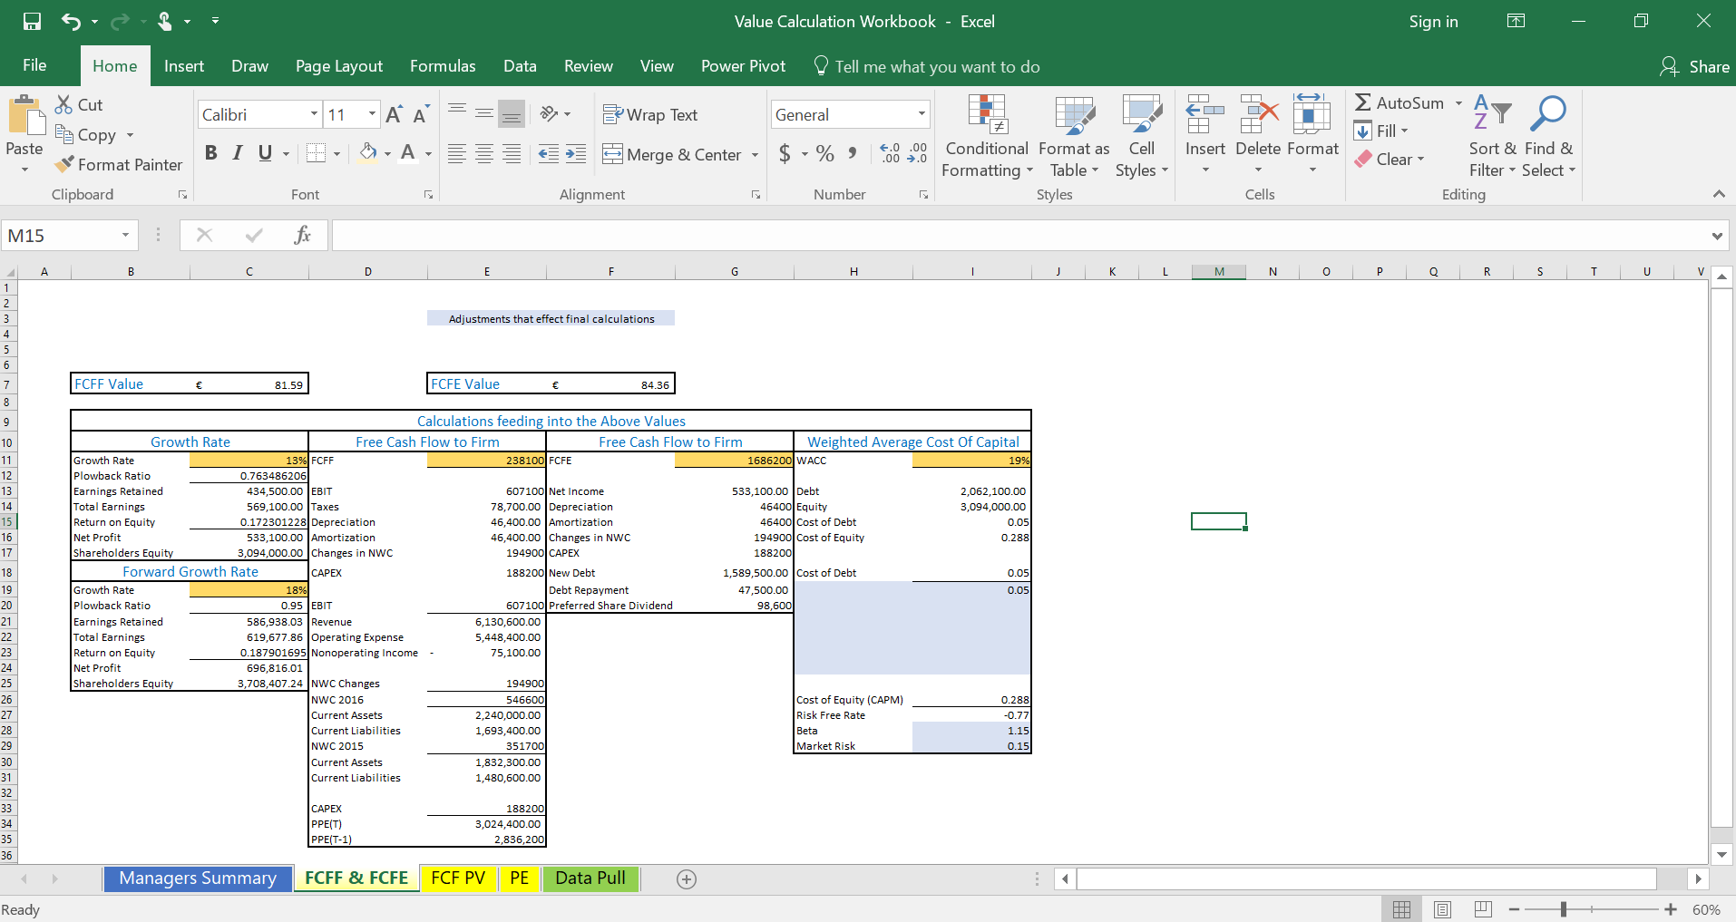The width and height of the screenshot is (1736, 922).
Task: Expand the General number format dropdown
Action: coord(922,114)
